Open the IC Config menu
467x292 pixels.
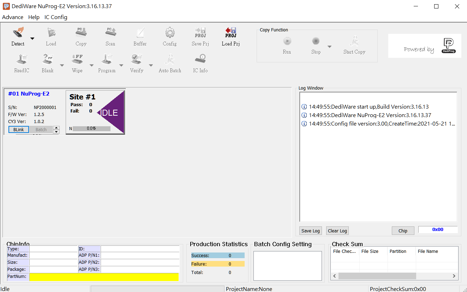pyautogui.click(x=56, y=17)
